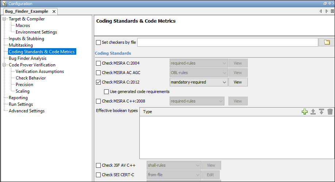Open Advanced Settings in the tree
This screenshot has height=182, width=335.
[x=27, y=111]
